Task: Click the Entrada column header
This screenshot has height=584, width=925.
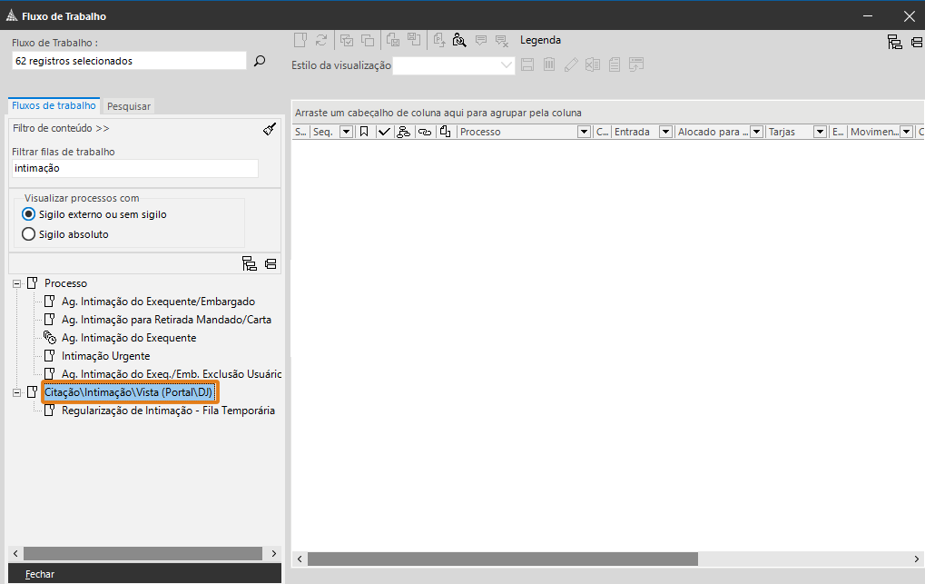Action: coord(632,132)
